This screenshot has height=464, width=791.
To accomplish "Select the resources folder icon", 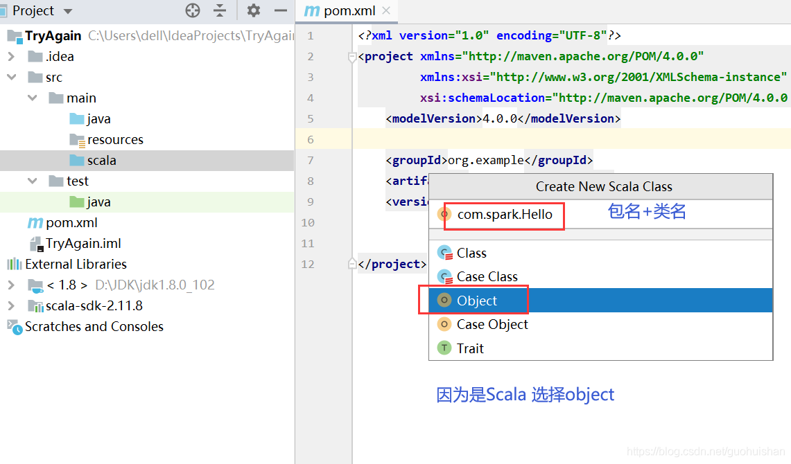I will (x=77, y=140).
